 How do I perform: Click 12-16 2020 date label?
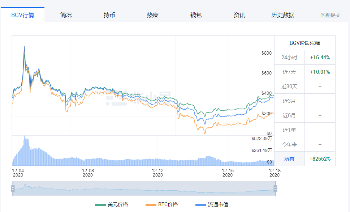tap(228, 173)
